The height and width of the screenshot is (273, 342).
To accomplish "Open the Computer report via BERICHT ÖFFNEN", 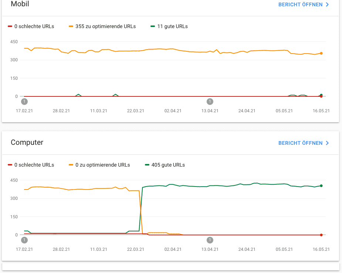I will click(x=304, y=143).
